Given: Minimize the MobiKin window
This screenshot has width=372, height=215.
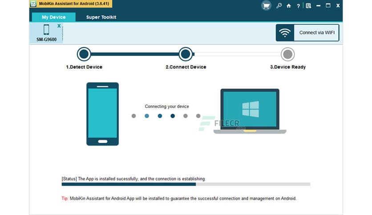Looking at the screenshot, I should (319, 6).
